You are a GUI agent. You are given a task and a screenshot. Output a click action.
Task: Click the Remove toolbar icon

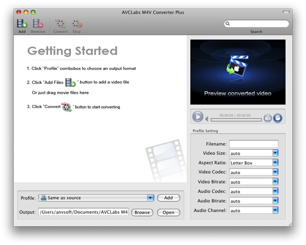point(38,23)
